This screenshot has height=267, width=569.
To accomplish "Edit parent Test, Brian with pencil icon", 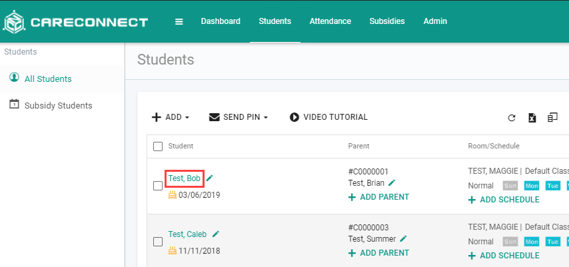I will [392, 182].
